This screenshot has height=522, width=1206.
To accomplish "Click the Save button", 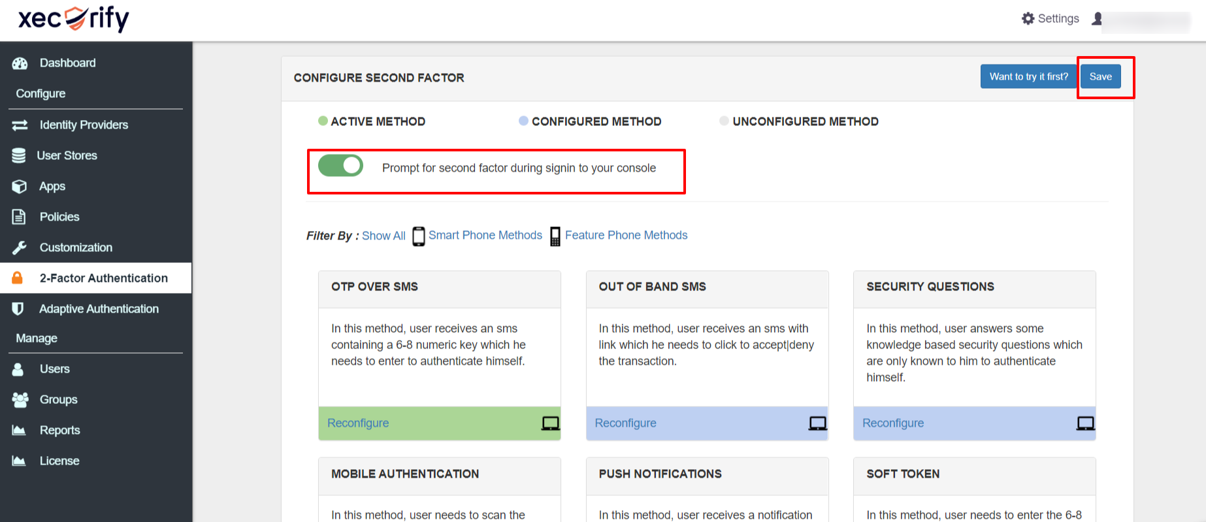I will (1101, 76).
